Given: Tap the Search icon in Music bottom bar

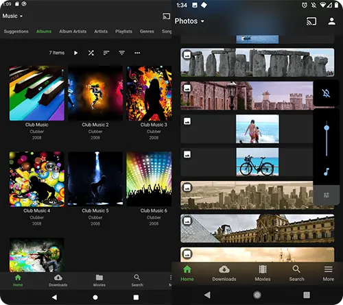Looking at the screenshot, I should pos(137,278).
